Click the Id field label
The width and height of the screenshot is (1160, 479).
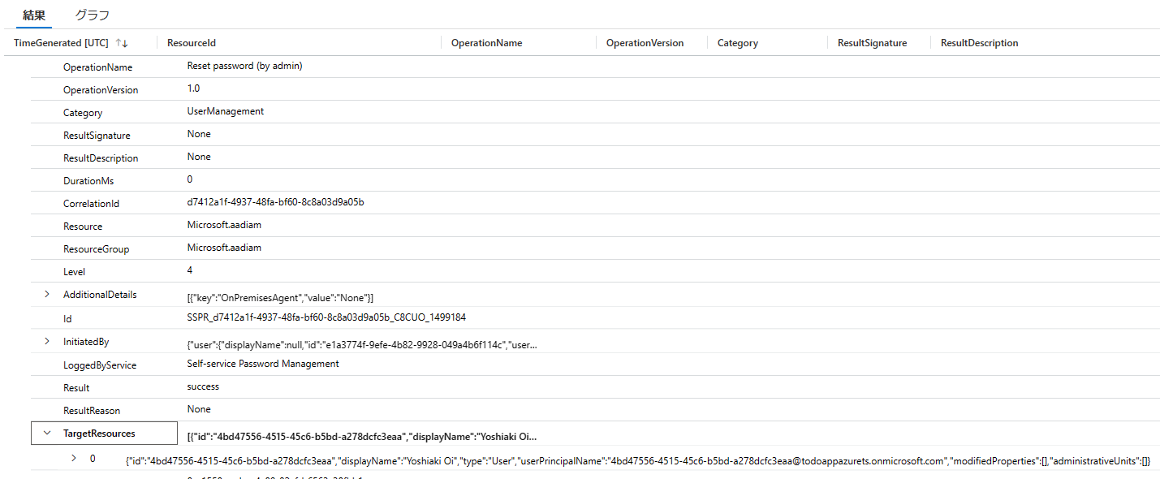[67, 319]
